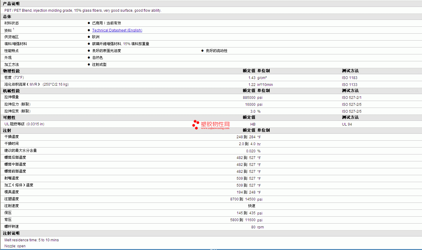Click the mold temperature '194 到 248'
This screenshot has width=422, height=250.
246,192
